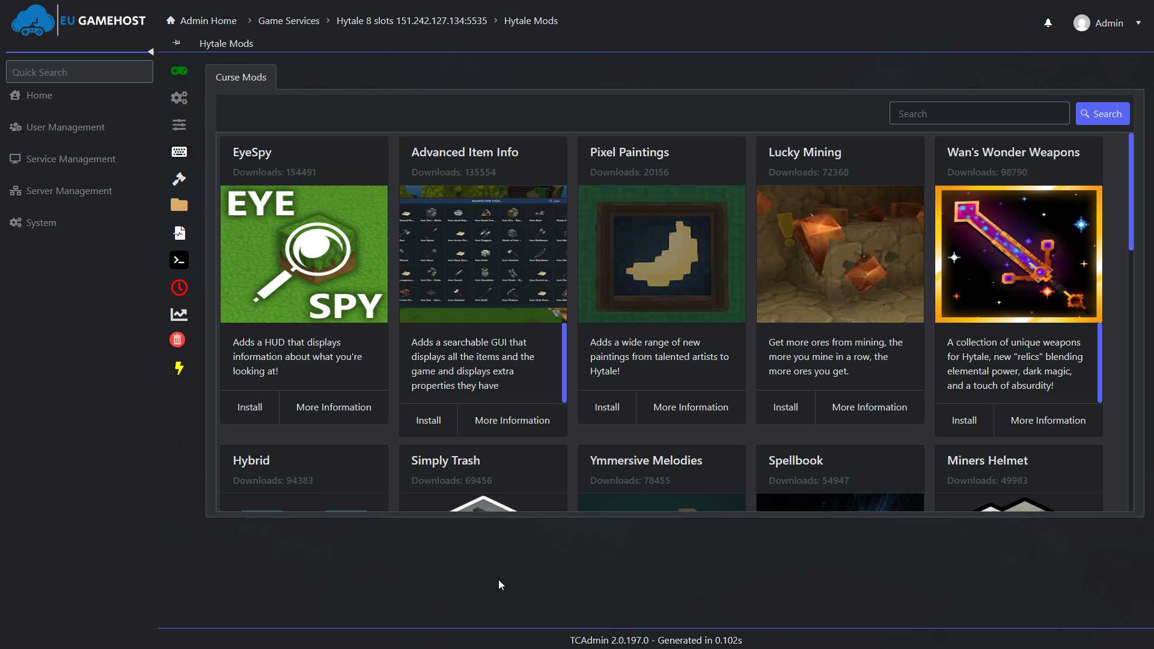Click the green gamepad icon
Screen dimensions: 1154x649
[x=179, y=71]
